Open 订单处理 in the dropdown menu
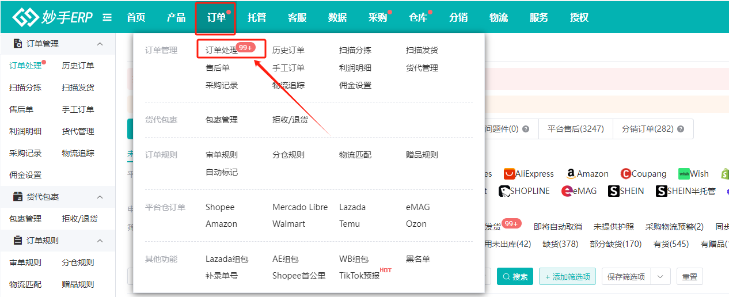729x297 pixels. 221,50
